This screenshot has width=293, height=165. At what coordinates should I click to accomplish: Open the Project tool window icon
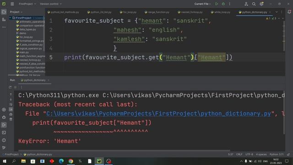[x=4, y=12]
